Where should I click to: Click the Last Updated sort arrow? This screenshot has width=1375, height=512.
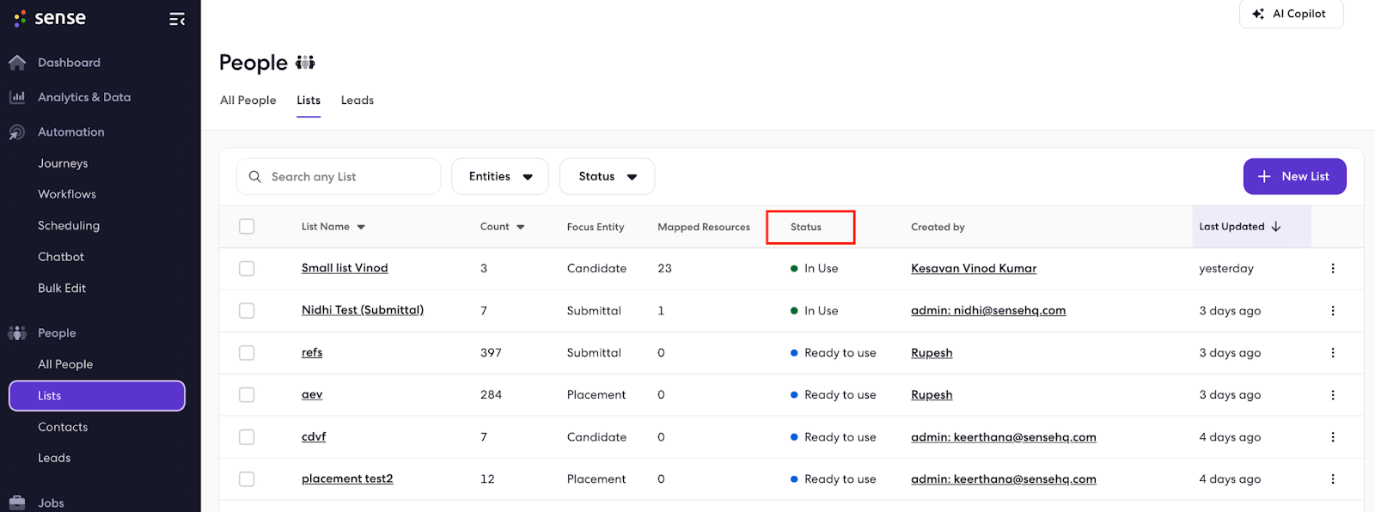click(1276, 227)
